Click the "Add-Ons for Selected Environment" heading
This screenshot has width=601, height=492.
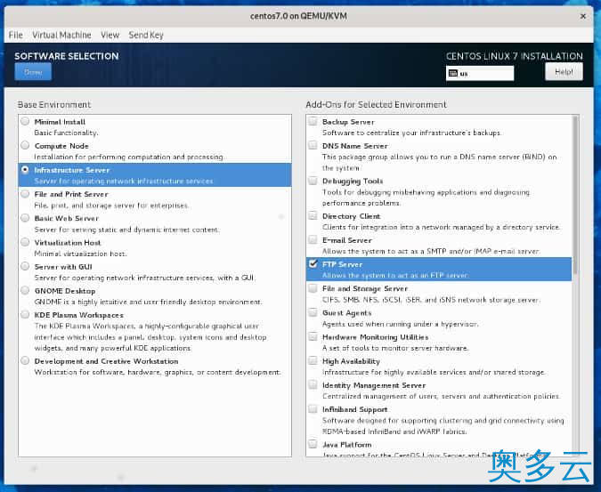coord(376,104)
